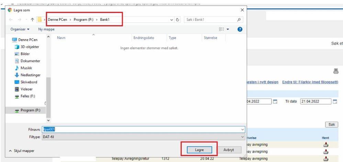Open calendar icon beside Til dato
This screenshot has width=343, height=162.
(x=335, y=101)
